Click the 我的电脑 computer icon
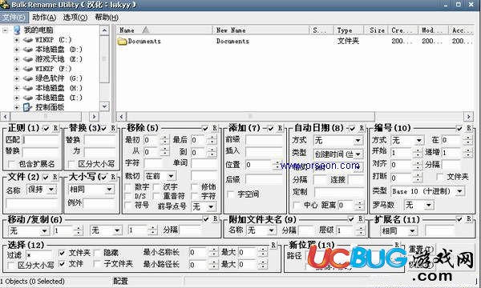The width and height of the screenshot is (481, 288). pyautogui.click(x=17, y=30)
